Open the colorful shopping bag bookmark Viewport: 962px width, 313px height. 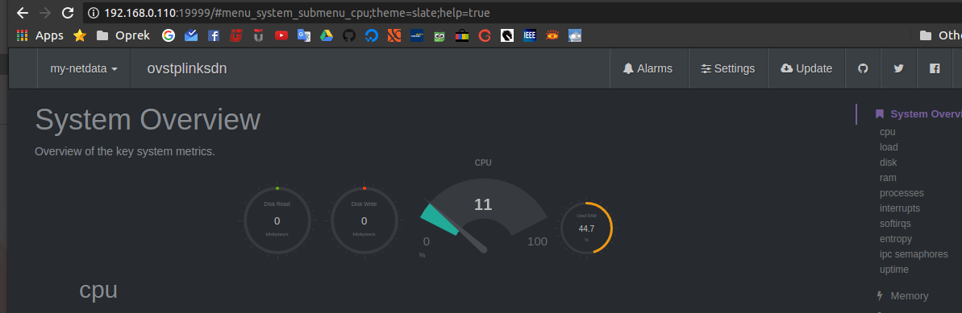tap(462, 35)
